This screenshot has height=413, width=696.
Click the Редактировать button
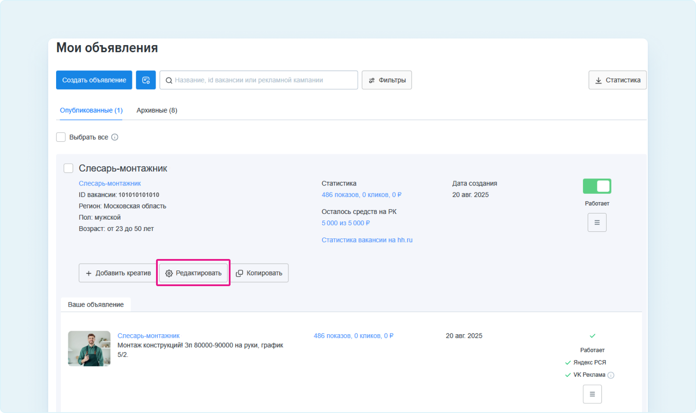click(x=193, y=273)
